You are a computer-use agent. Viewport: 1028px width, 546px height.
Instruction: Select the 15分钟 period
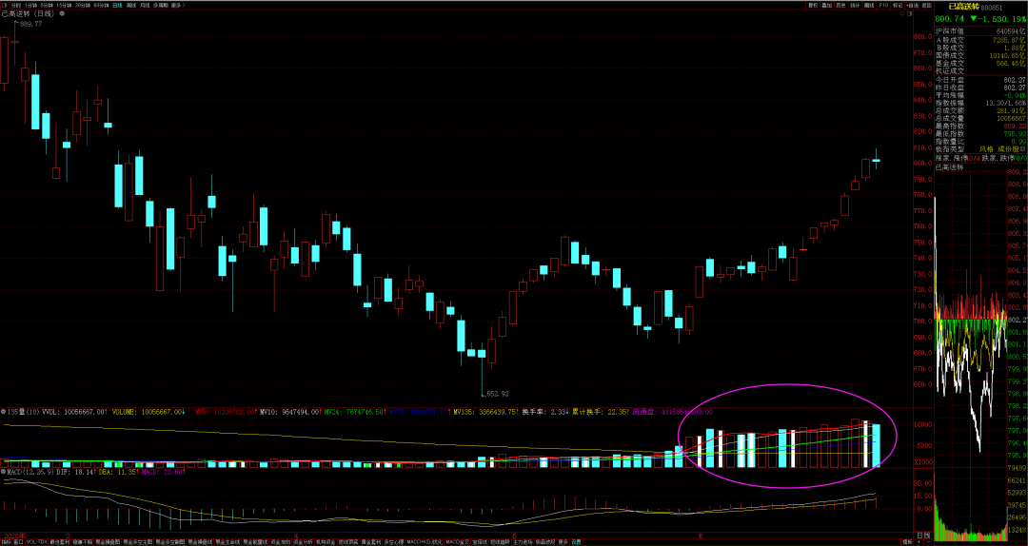[x=64, y=6]
